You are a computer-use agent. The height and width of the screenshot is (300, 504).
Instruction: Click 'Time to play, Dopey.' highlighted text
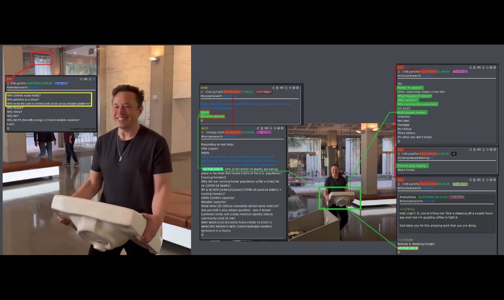[412, 166]
